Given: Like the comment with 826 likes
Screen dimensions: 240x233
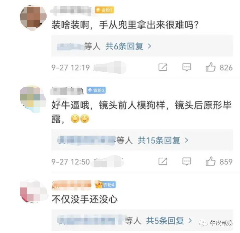Looking at the screenshot, I should [x=211, y=67].
